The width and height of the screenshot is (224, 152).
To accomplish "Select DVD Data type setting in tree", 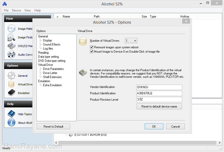I will (x=52, y=61).
